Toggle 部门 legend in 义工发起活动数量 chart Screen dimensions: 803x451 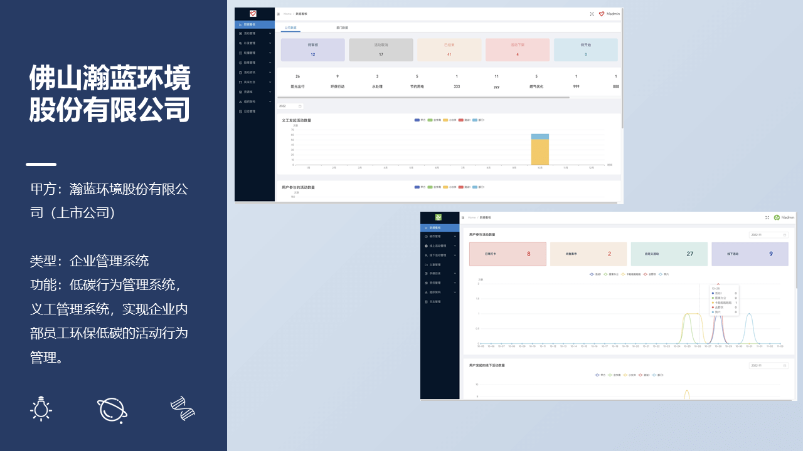tap(478, 120)
